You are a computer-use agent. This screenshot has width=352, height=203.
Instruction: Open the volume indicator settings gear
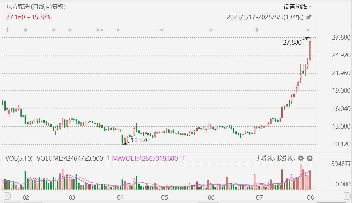(x=301, y=158)
